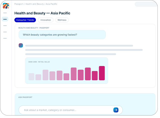
Task: Click the blue send arrow button
Action: [116, 110]
